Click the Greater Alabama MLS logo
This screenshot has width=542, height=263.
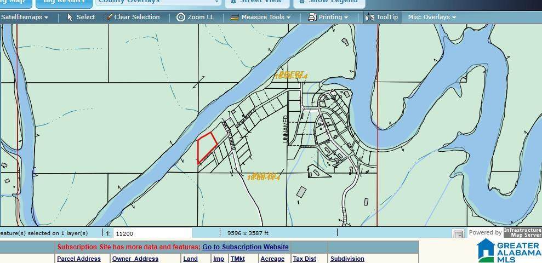click(509, 250)
